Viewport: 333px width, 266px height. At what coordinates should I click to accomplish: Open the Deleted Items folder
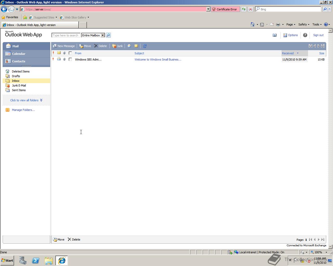pos(21,71)
